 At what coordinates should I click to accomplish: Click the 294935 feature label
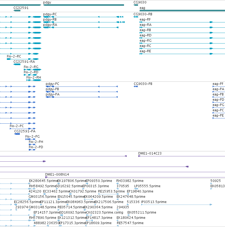click(123, 207)
